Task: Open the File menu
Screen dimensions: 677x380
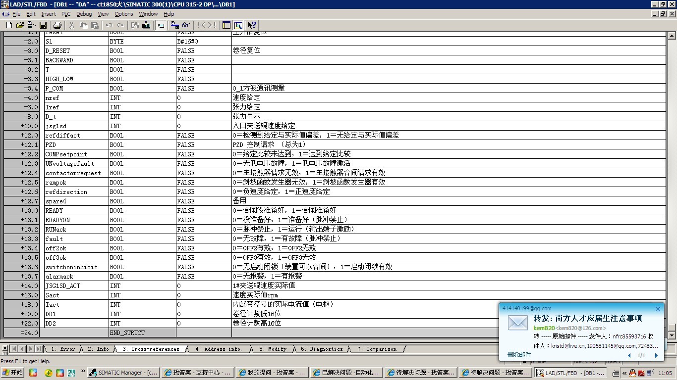Action: point(16,14)
